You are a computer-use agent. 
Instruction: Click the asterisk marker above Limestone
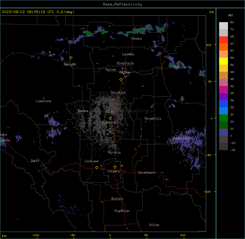43,98
